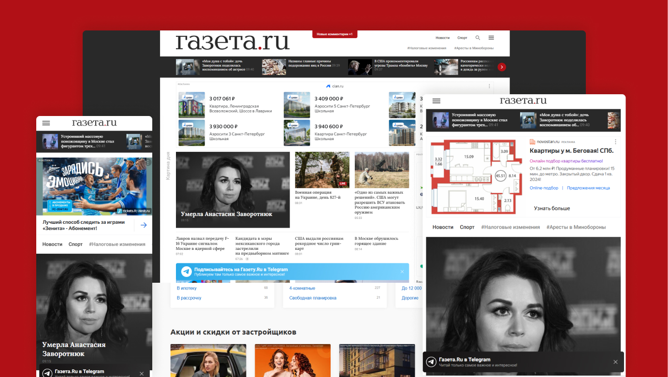Click ticker story about Trump's threats to Moscow
This screenshot has height=377, width=668.
[x=388, y=67]
